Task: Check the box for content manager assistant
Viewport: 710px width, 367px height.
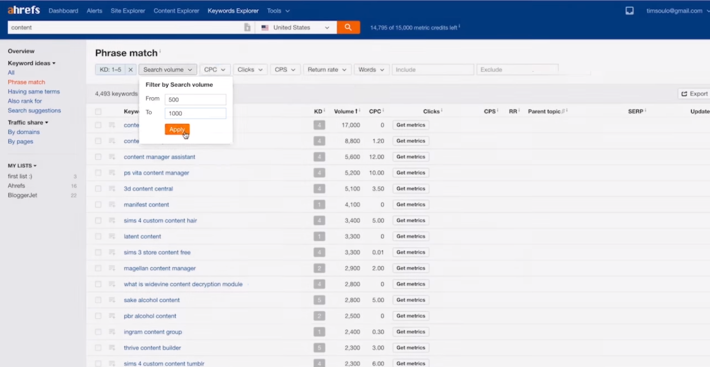Action: click(x=98, y=157)
